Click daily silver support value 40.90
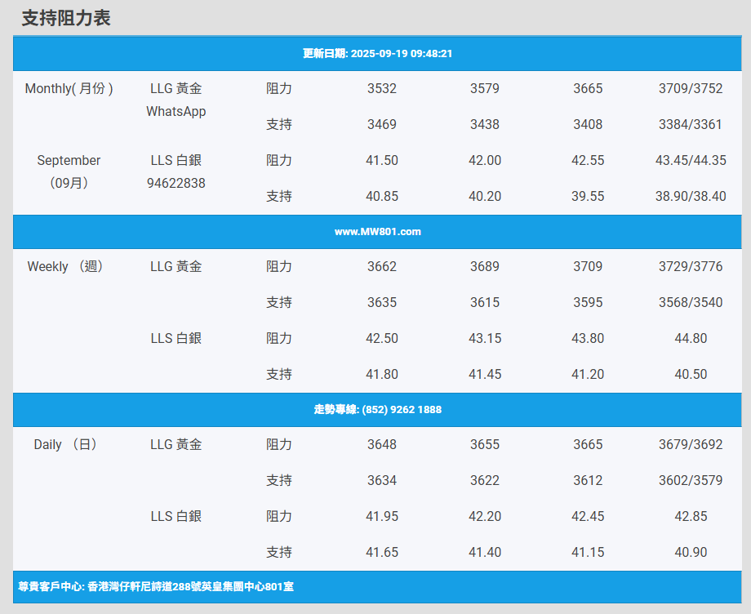The image size is (751, 614). [x=690, y=553]
